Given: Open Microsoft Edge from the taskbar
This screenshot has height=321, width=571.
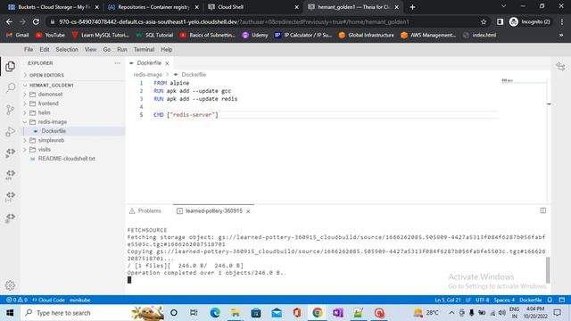Looking at the screenshot, I should (x=215, y=313).
